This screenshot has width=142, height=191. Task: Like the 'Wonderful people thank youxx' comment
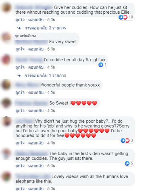coord(20,93)
